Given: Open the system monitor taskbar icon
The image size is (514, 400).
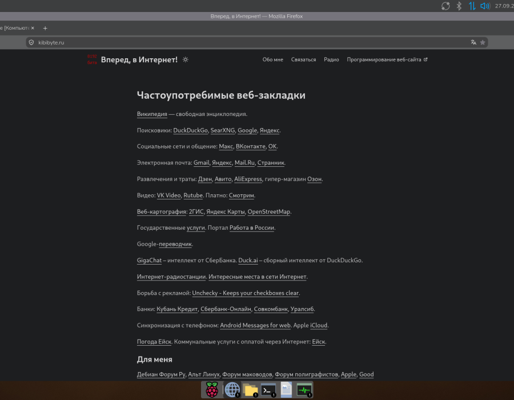Looking at the screenshot, I should pos(304,390).
